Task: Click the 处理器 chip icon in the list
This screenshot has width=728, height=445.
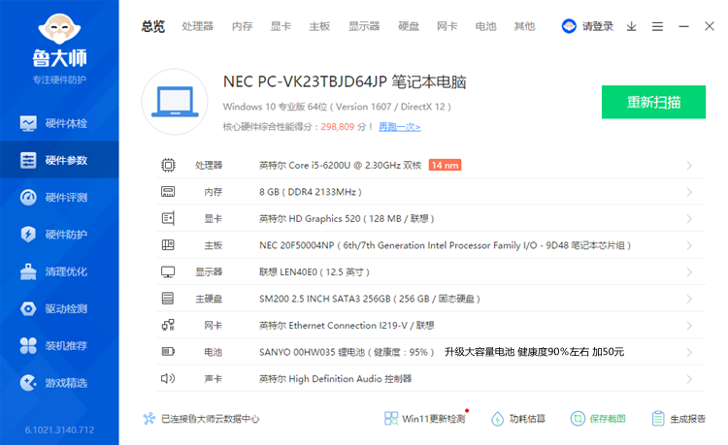Action: pyautogui.click(x=168, y=165)
